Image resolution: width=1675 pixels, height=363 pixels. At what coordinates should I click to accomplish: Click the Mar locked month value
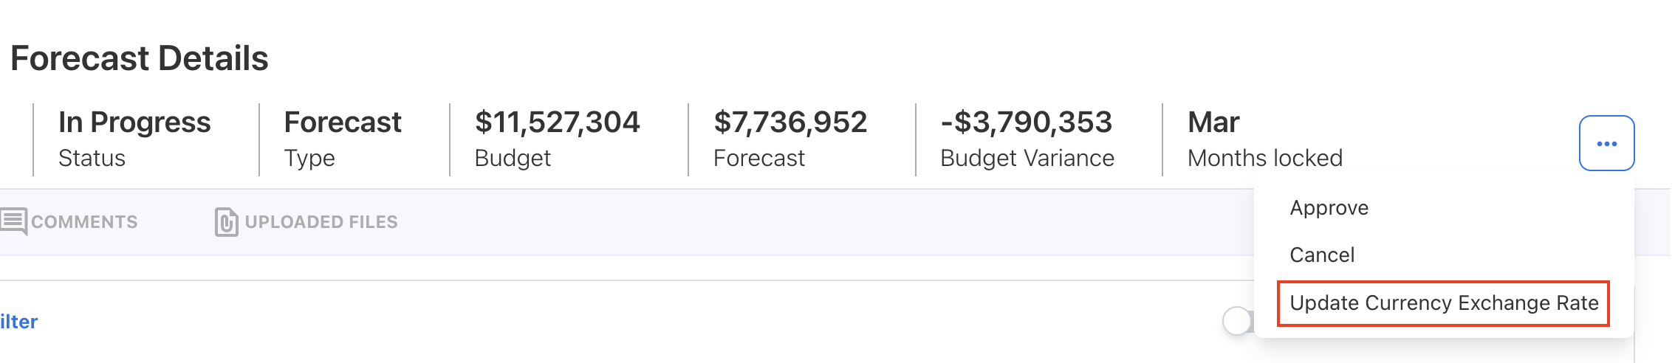pos(1213,122)
